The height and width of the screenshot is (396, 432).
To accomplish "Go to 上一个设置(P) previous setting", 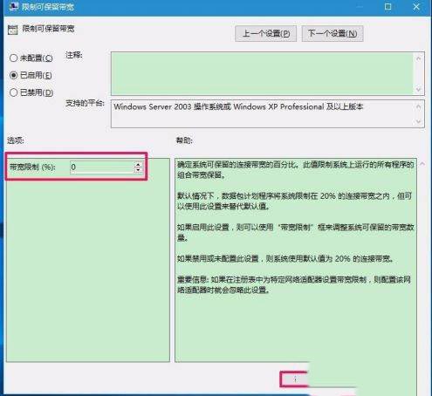I will (x=265, y=34).
